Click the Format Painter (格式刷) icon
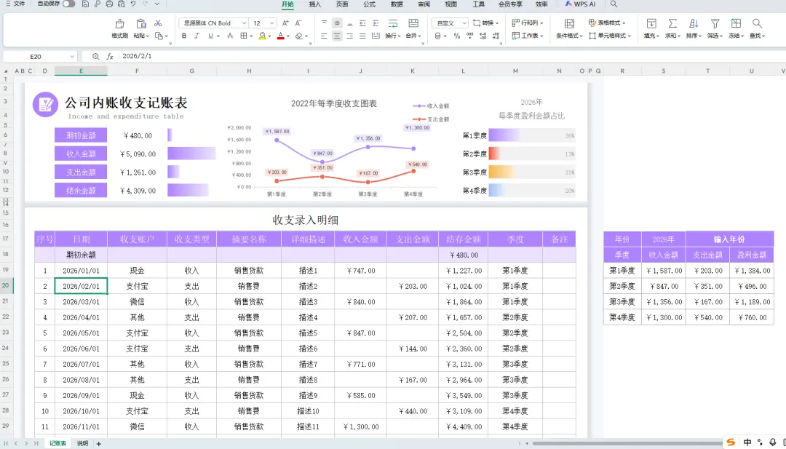 tap(120, 23)
